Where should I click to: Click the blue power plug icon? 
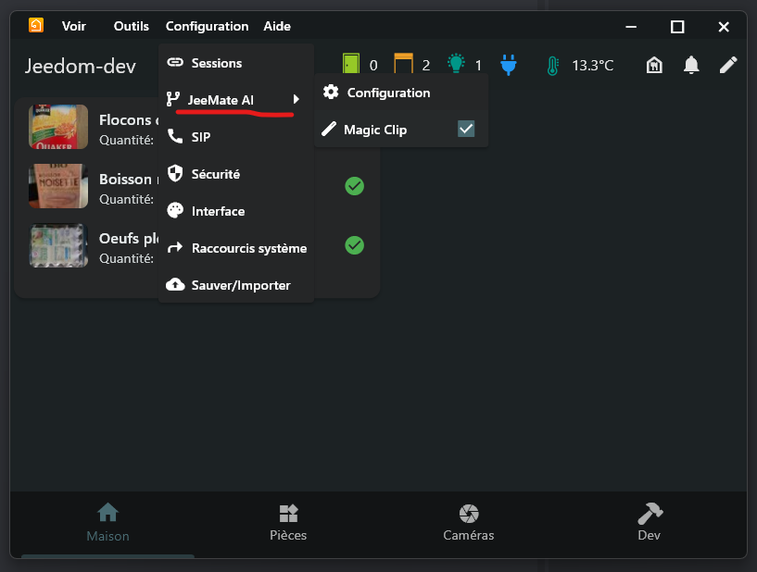click(x=508, y=65)
